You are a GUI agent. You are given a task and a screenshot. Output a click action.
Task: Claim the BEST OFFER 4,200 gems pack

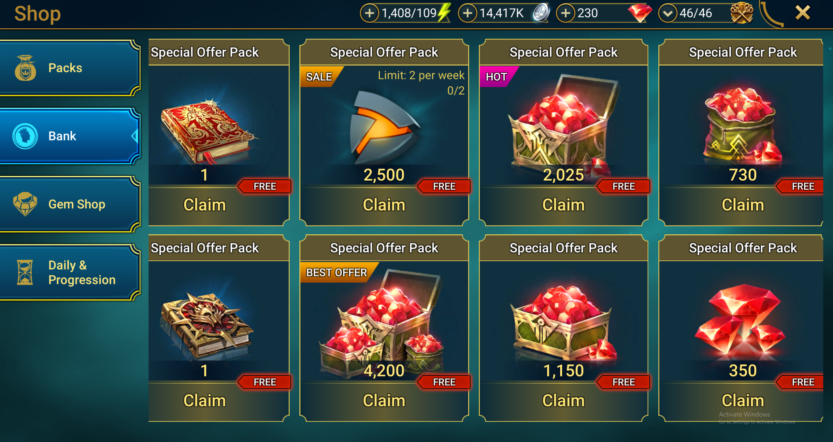click(384, 401)
